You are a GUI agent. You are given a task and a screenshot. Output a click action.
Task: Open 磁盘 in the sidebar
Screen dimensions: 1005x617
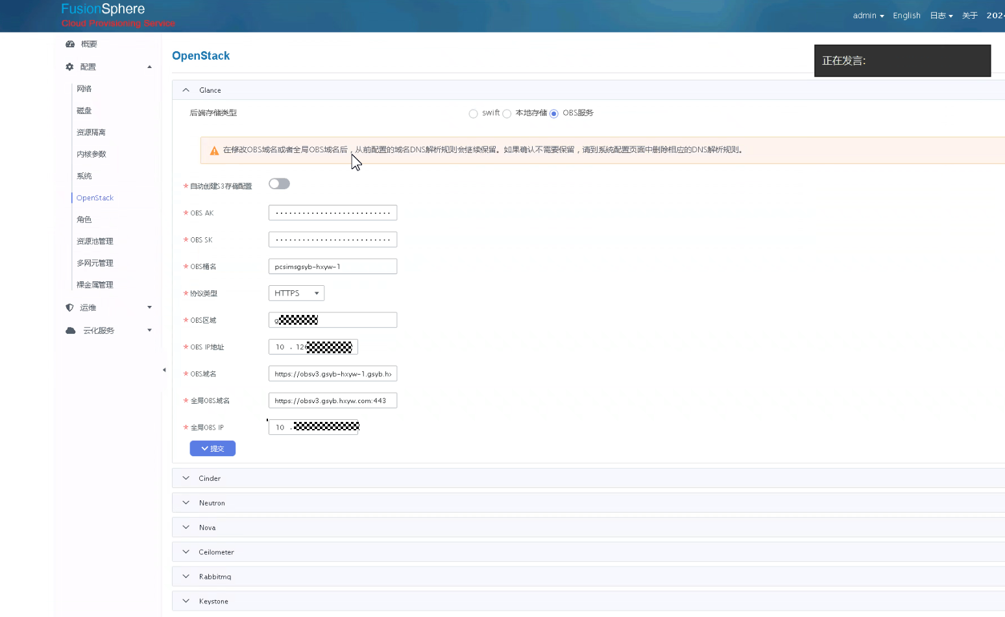(84, 111)
